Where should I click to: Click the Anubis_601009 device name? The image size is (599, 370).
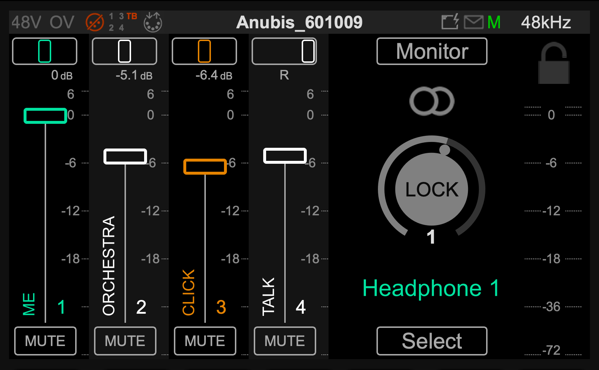pos(299,23)
